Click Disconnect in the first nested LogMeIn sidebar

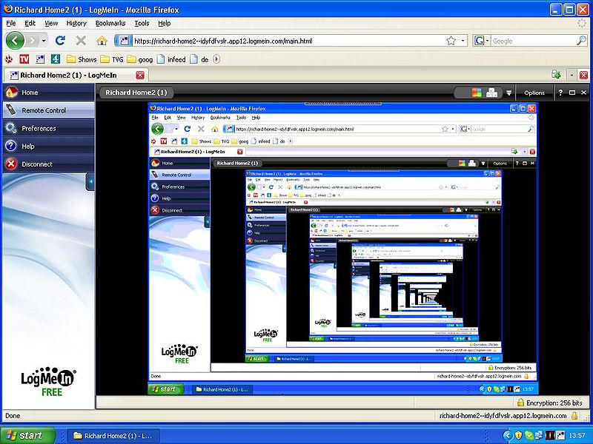click(x=179, y=210)
